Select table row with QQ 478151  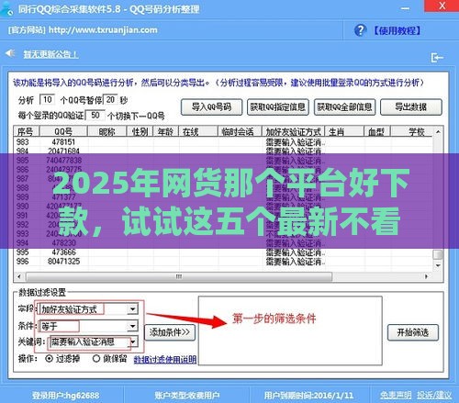(223, 142)
